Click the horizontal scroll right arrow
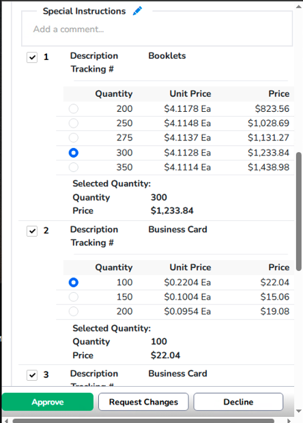Image resolution: width=303 pixels, height=423 pixels. (x=289, y=420)
